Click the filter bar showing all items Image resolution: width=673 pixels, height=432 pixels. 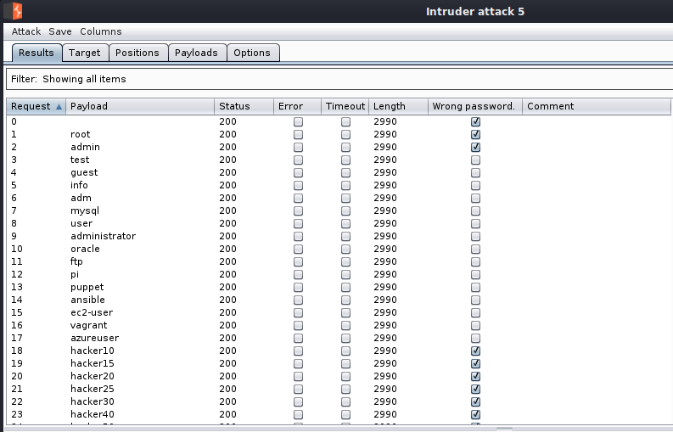point(339,79)
